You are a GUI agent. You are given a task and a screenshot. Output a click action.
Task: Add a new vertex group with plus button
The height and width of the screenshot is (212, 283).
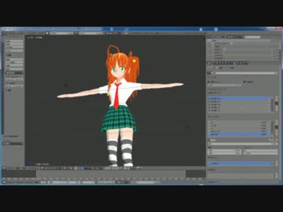pos(277,97)
